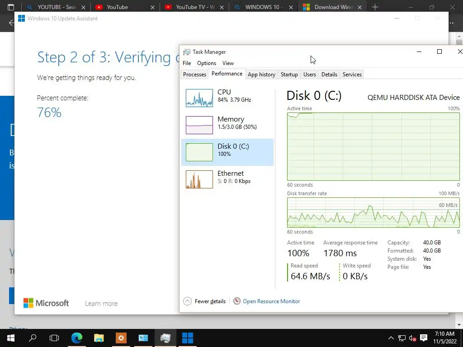This screenshot has height=347, width=463.
Task: Click the muted volume tray icon
Action: click(412, 338)
